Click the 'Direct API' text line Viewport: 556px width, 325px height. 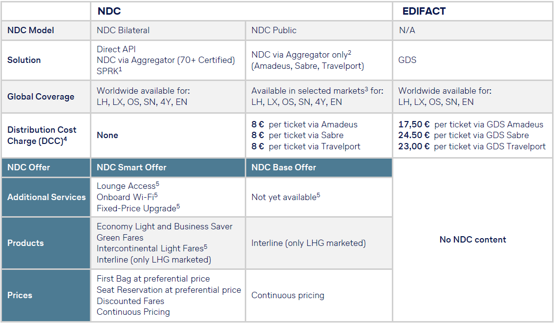click(x=116, y=49)
